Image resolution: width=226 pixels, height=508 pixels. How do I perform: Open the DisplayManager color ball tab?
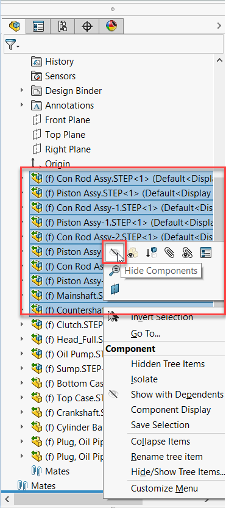111,26
